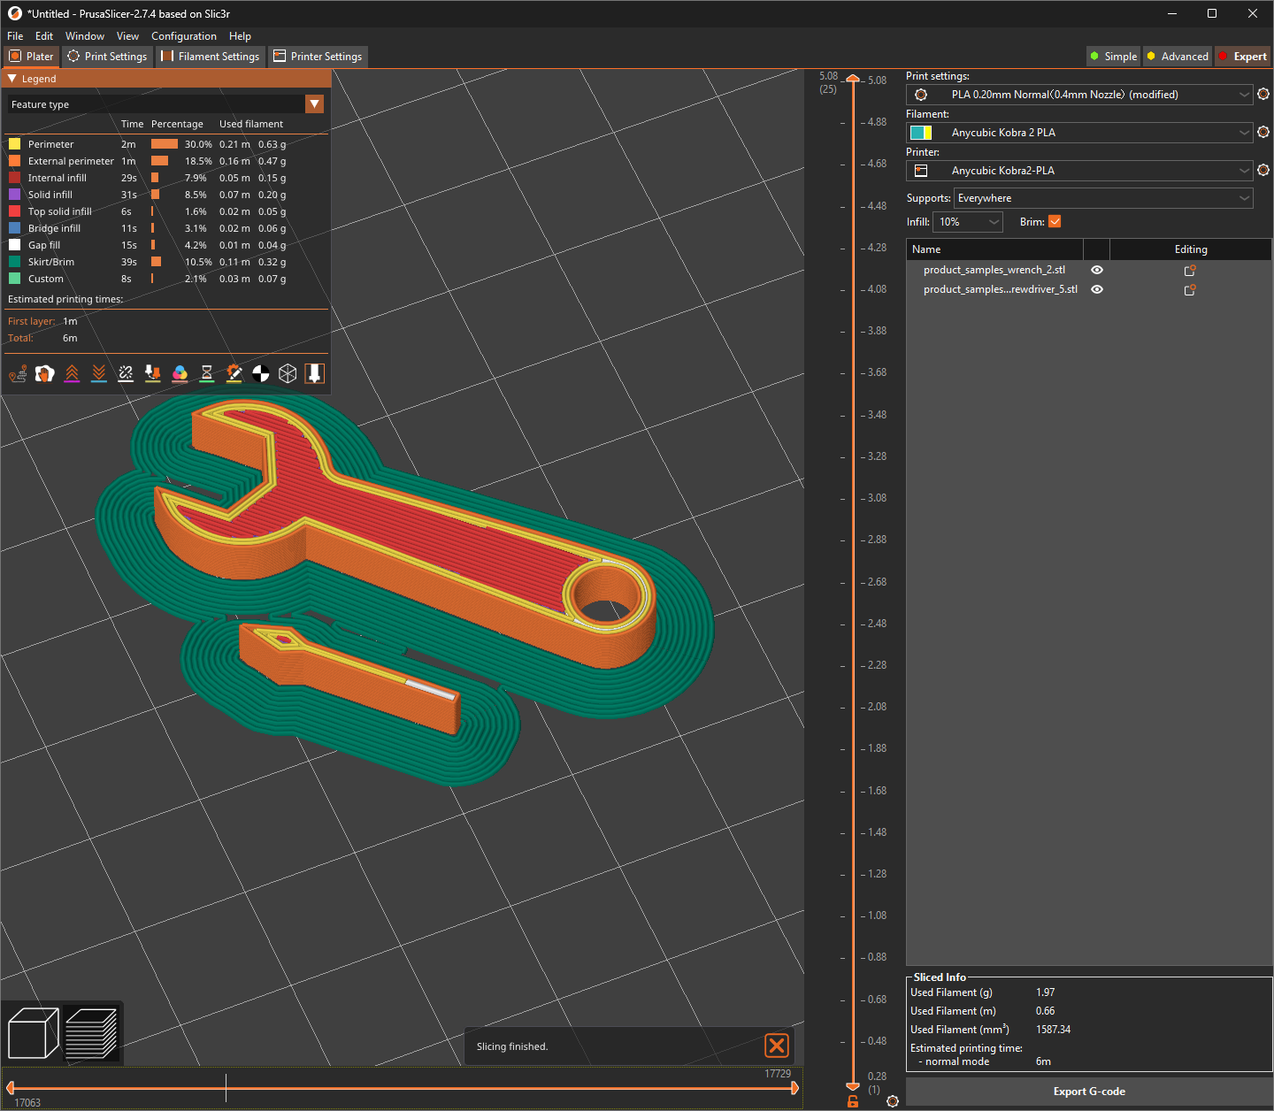Toggle Center of gravity marker icon
This screenshot has height=1111, width=1274.
[x=261, y=373]
